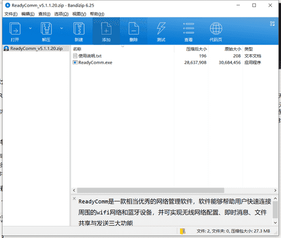Click comment panel scroll up arrow

pos(276,199)
